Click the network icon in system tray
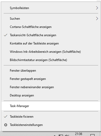This screenshot has height=136, width=101. click(61, 135)
